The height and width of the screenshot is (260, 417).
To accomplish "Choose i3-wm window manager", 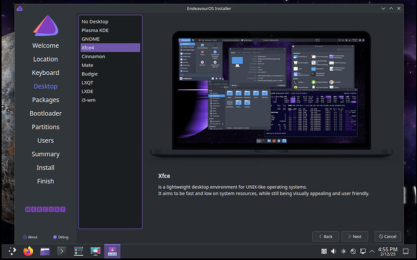I will (x=110, y=100).
